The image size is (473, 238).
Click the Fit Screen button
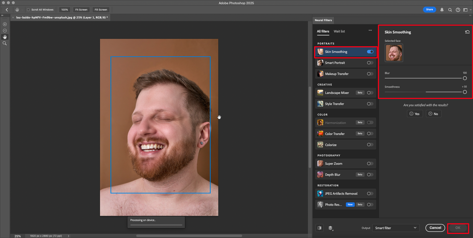(81, 10)
